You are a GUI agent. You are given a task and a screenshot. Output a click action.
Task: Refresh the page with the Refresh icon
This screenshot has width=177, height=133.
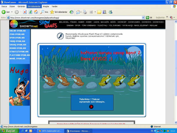click(30, 12)
